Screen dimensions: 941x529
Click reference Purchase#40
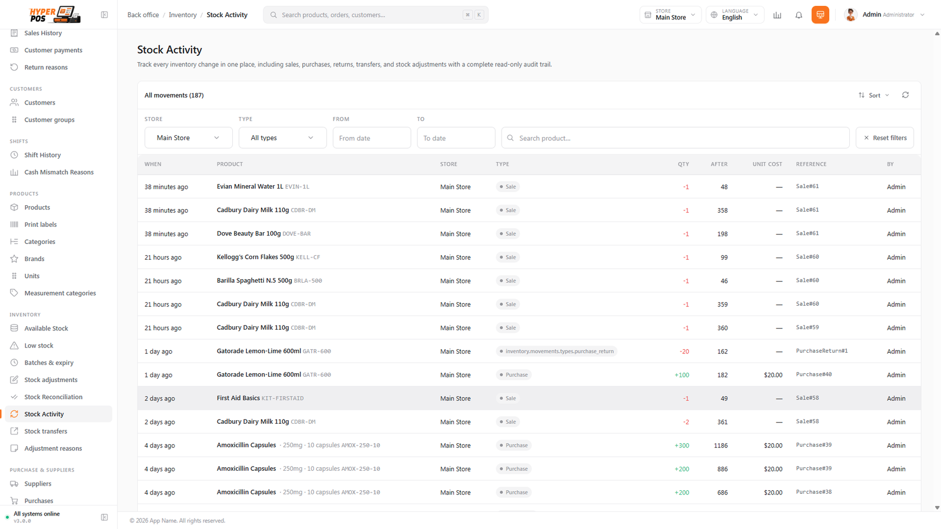(813, 374)
